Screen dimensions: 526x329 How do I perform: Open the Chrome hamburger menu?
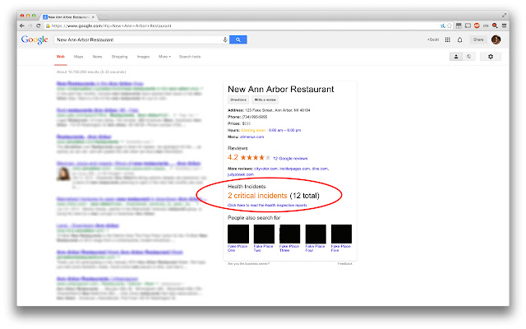click(x=504, y=25)
